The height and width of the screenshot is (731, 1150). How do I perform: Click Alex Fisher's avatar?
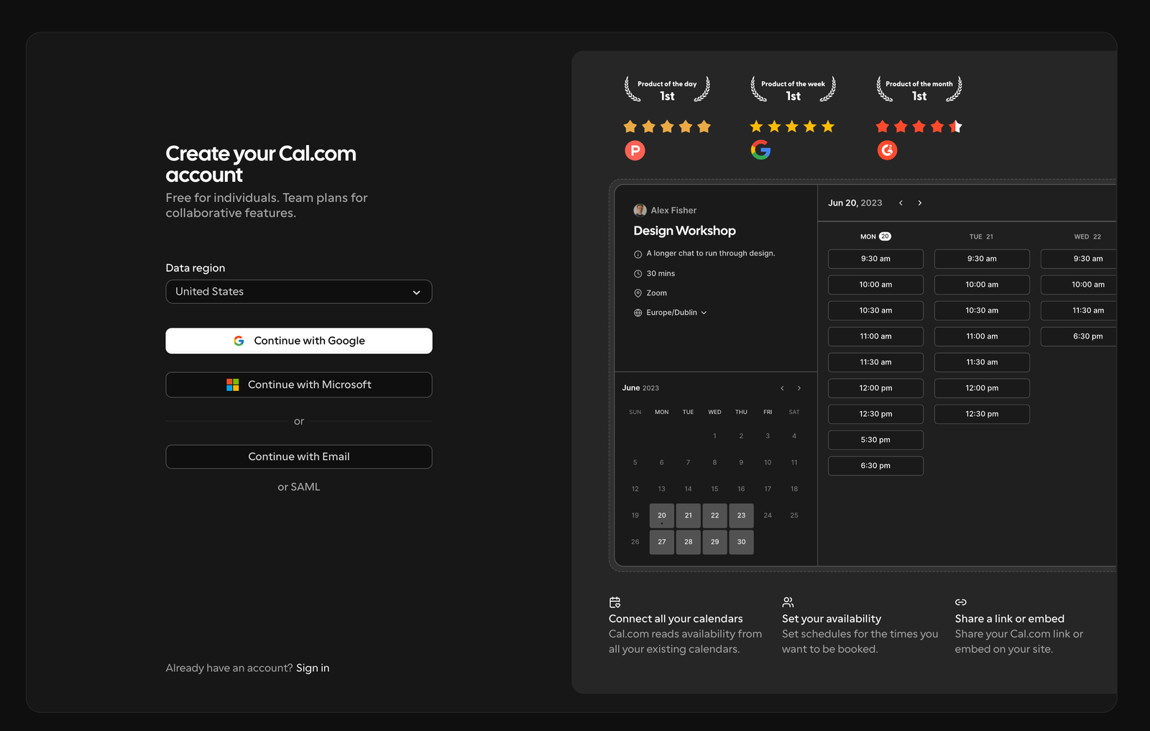coord(640,210)
